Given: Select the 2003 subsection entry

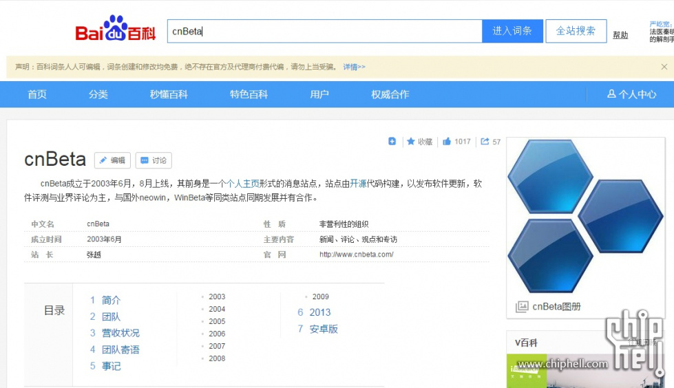Looking at the screenshot, I should (x=217, y=297).
